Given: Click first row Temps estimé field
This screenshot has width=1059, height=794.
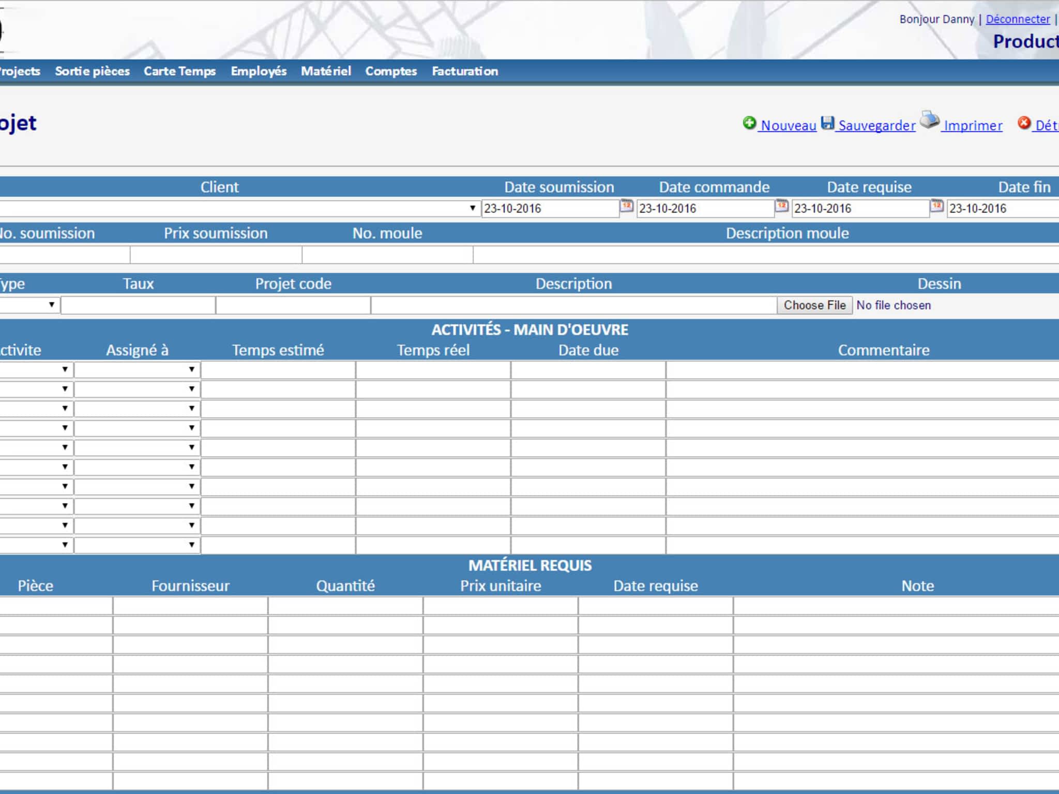Looking at the screenshot, I should pyautogui.click(x=278, y=370).
